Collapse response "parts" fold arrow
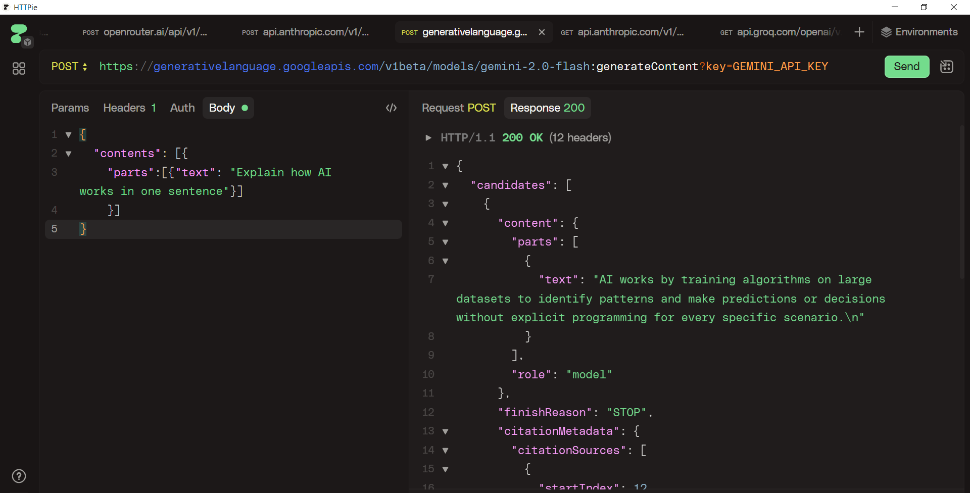 (445, 242)
